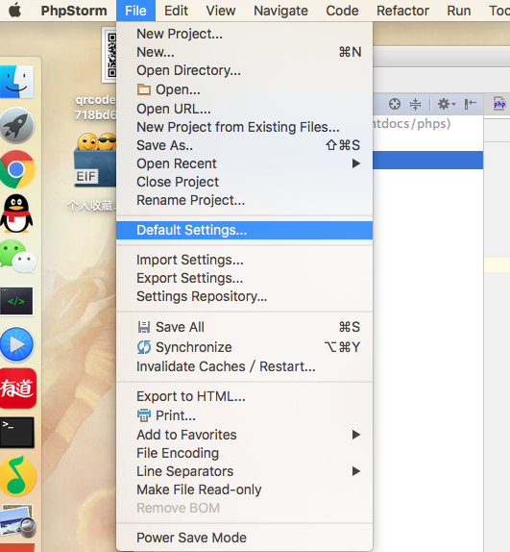Click the hide panel icon
510x552 pixels.
point(471,104)
